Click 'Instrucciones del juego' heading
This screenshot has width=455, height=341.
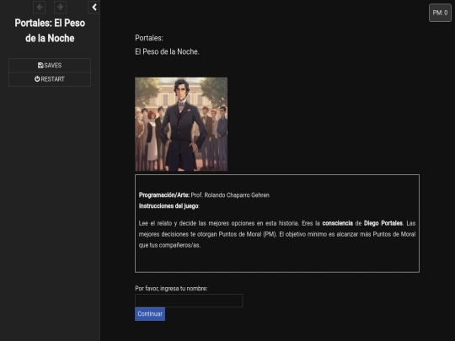pyautogui.click(x=169, y=206)
